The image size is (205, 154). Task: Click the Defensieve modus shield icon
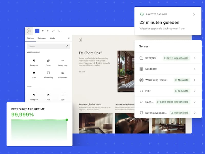141,113
